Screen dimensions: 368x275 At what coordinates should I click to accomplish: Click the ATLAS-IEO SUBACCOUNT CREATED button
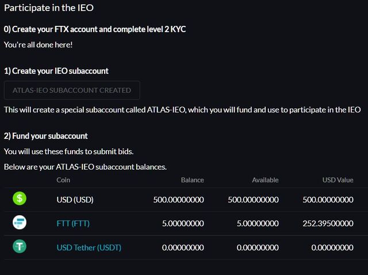click(x=72, y=90)
